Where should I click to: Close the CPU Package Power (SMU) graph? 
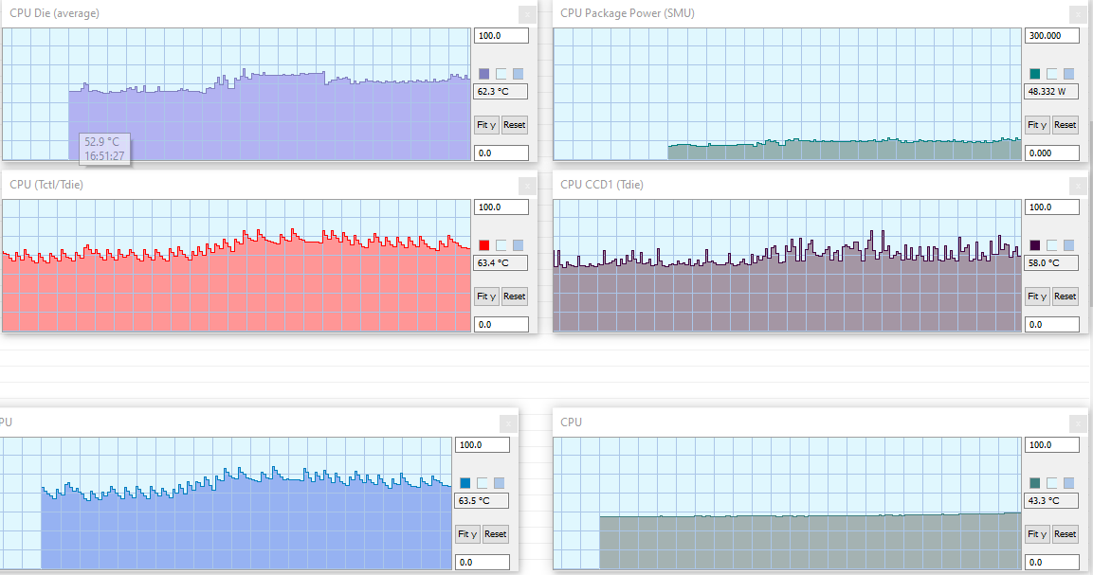(x=1078, y=14)
